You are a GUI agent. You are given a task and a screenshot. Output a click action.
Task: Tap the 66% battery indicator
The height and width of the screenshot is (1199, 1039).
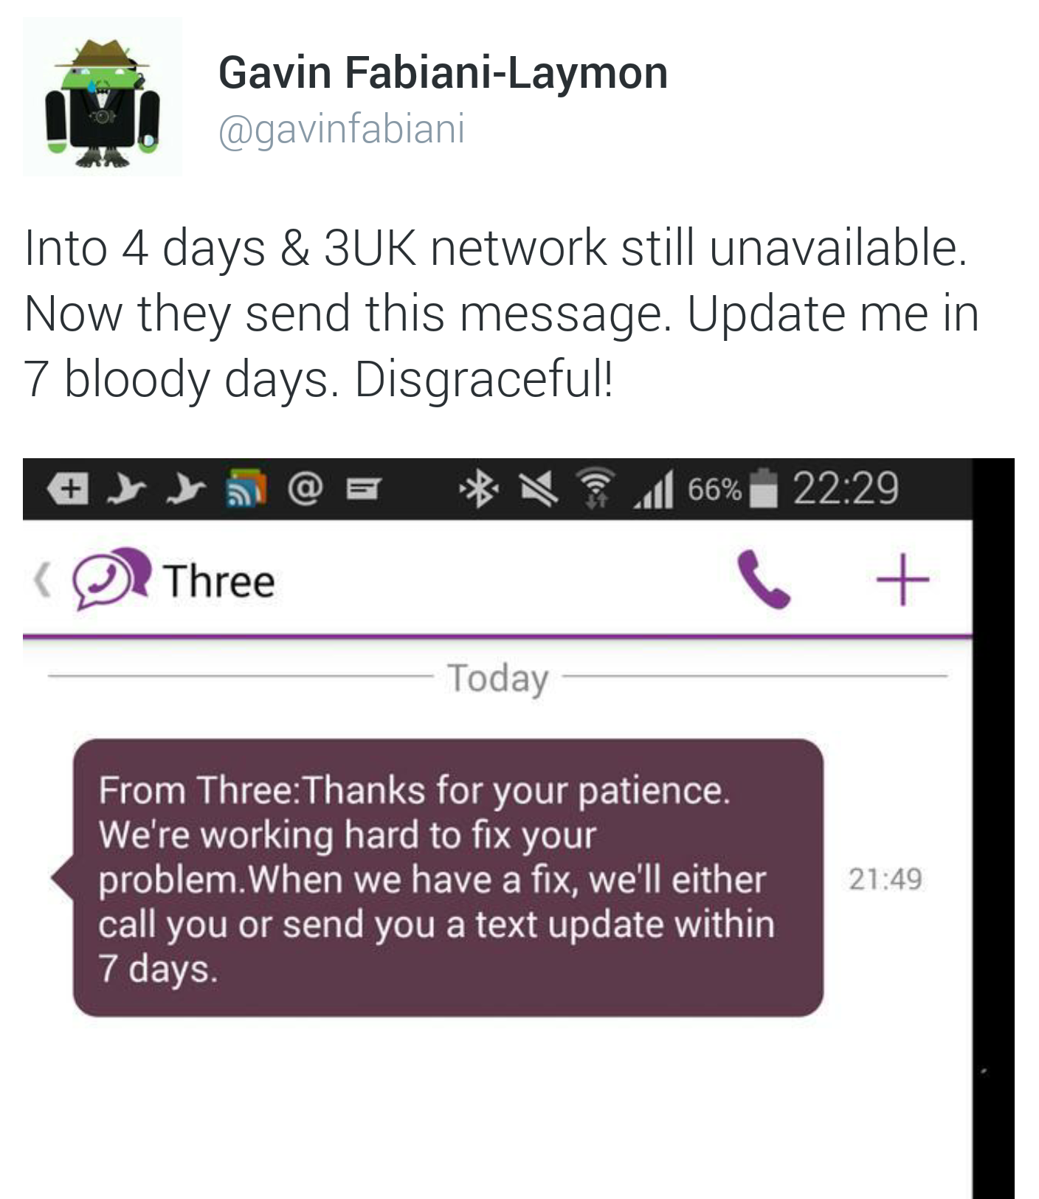pyautogui.click(x=732, y=488)
